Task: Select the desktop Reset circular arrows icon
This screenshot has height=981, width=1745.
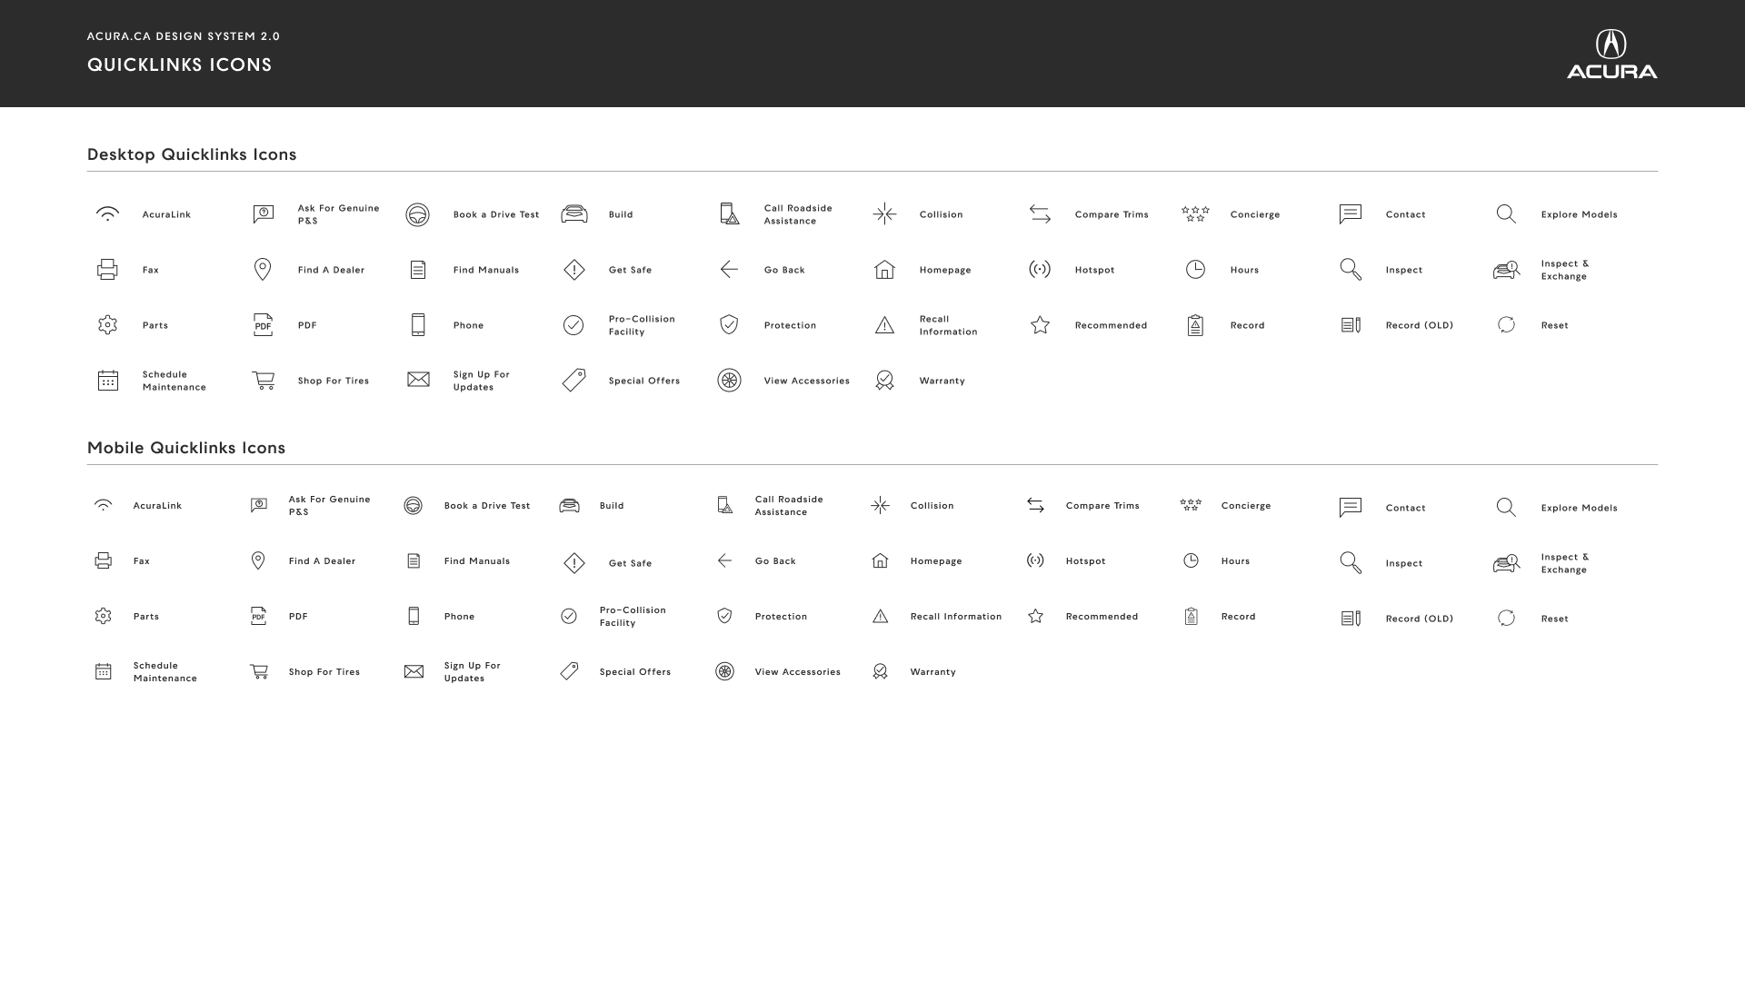Action: click(x=1506, y=325)
